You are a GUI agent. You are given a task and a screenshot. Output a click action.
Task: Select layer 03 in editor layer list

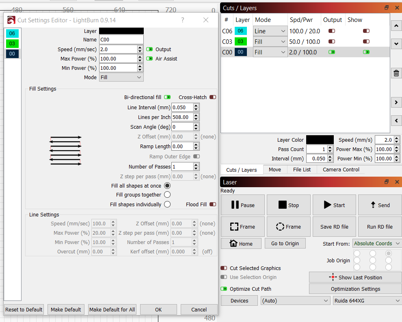(x=12, y=43)
